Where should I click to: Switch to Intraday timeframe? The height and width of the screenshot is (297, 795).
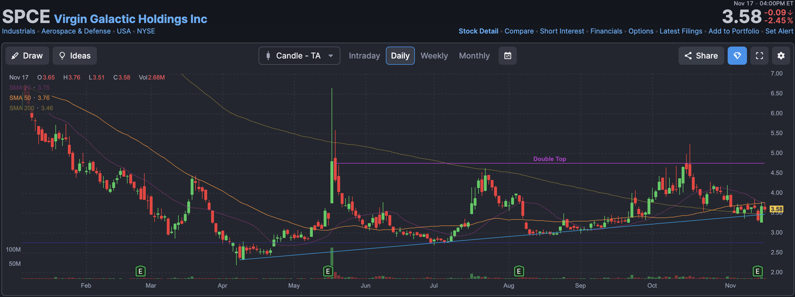coord(364,56)
